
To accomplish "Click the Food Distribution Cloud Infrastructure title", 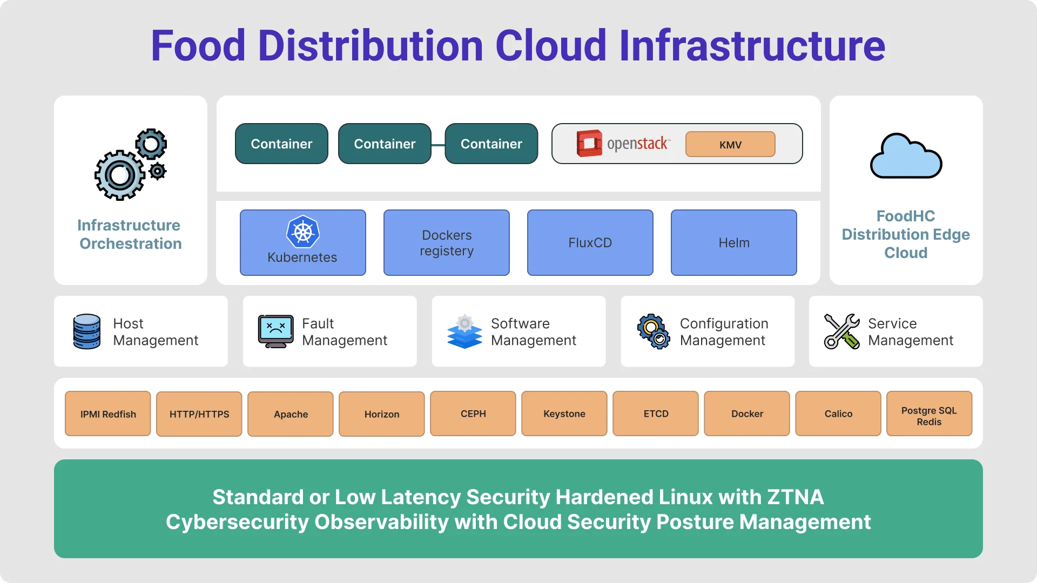I will (x=518, y=46).
